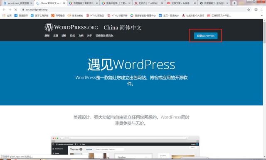The width and height of the screenshot is (266, 160).
Task: Expand the hidden bookmarks overflow chevron
Action: (262, 15)
